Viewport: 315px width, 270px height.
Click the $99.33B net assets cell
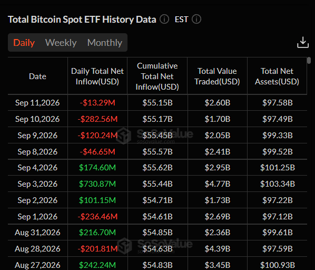[x=278, y=136]
